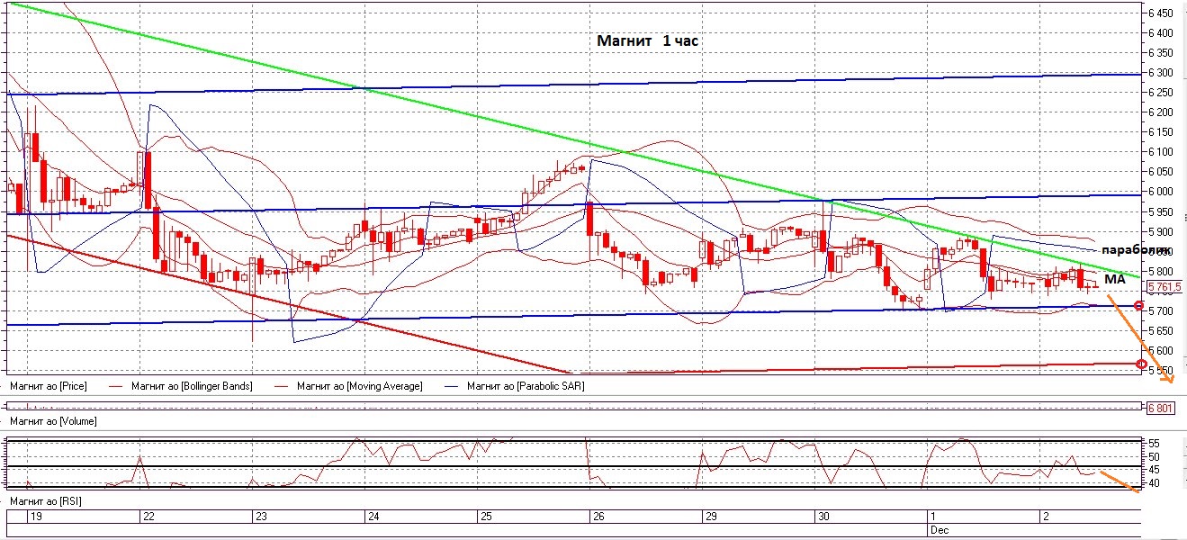Click the 6 300 price axis value
1187x540 pixels.
point(1161,73)
